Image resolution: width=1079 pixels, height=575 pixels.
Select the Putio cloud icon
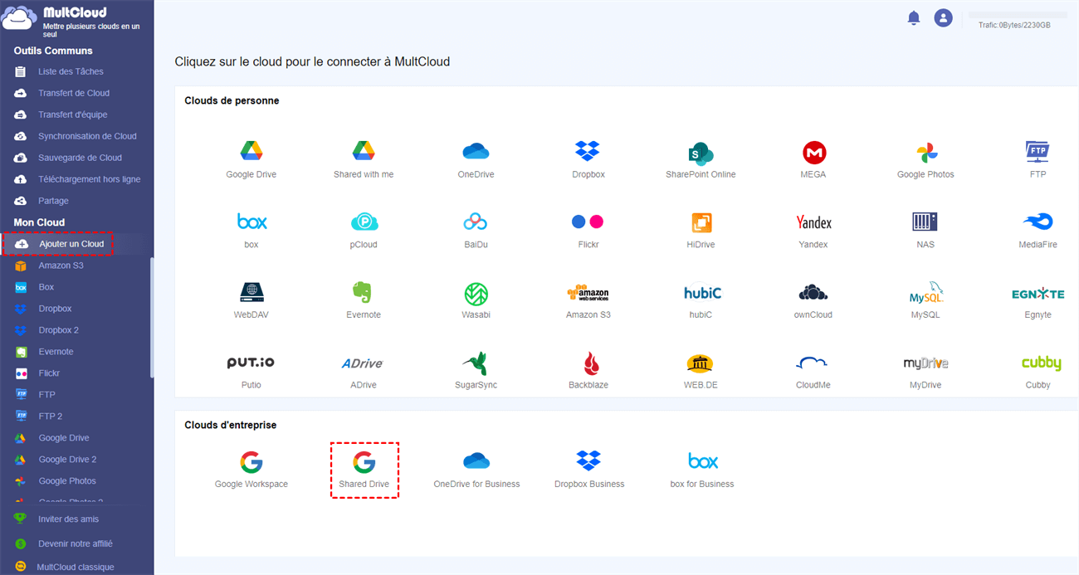[251, 363]
